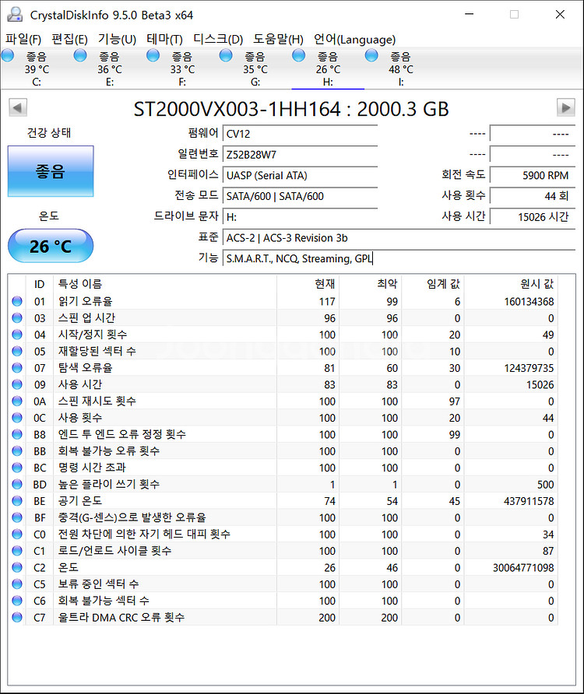Image resolution: width=584 pixels, height=694 pixels.
Task: Click status orb for attribute 04 시작/정지 횟수
Action: tap(17, 335)
